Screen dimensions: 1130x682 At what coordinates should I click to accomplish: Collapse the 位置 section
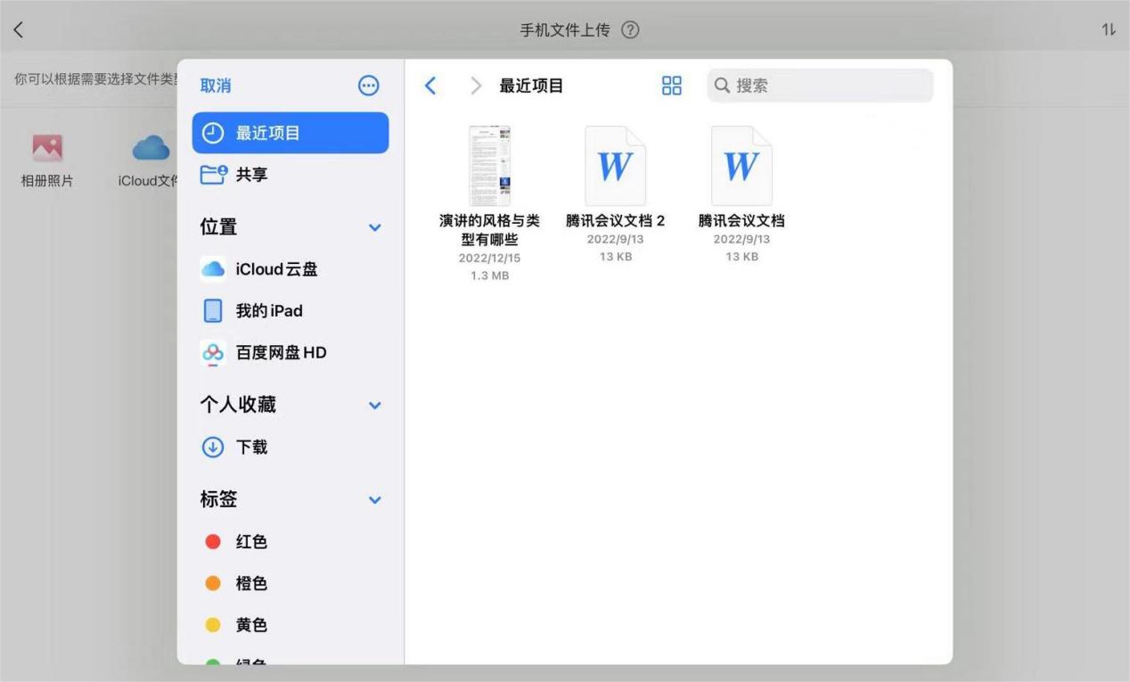point(373,227)
